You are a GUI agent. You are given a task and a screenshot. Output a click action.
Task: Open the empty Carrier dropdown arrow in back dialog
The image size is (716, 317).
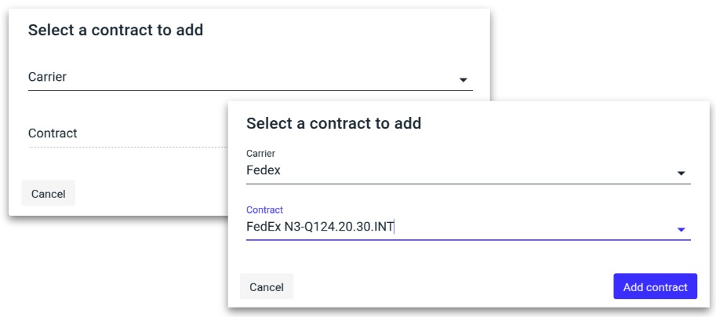(x=463, y=80)
